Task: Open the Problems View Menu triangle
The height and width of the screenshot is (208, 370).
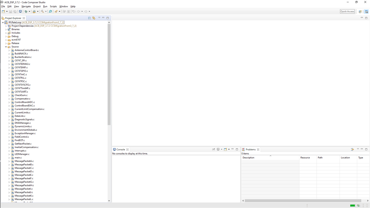Action: click(x=358, y=149)
